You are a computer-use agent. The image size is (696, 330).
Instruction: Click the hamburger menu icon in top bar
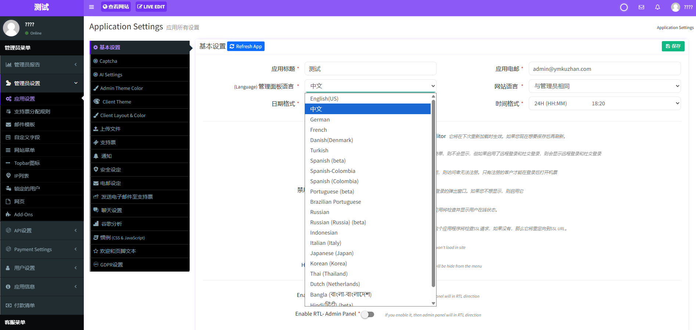(92, 7)
